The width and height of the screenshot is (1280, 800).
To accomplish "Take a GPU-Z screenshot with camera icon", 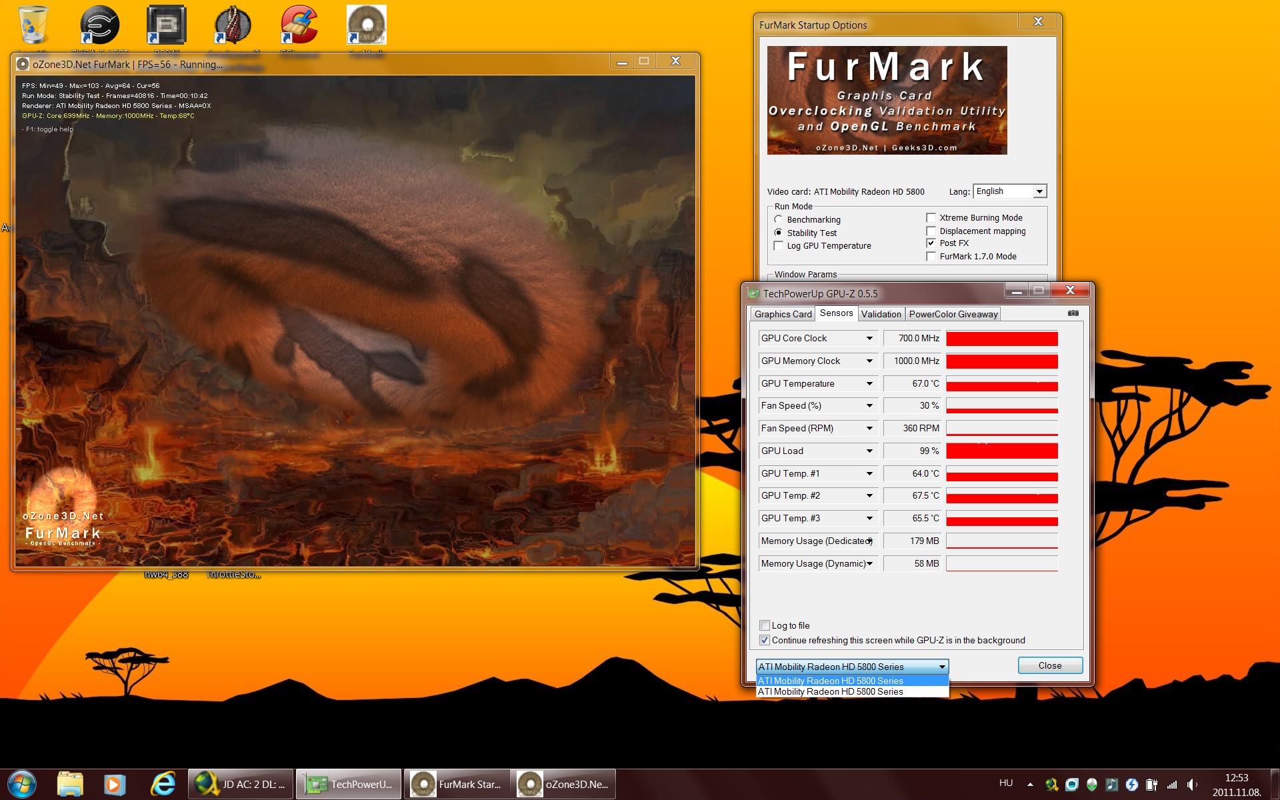I will coord(1073,313).
